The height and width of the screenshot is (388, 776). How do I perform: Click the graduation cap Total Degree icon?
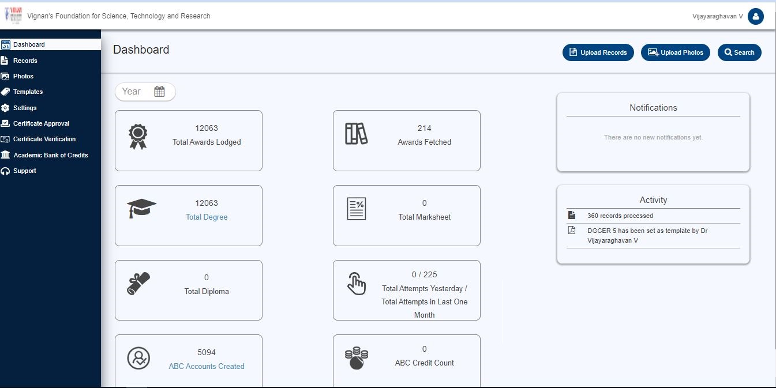pyautogui.click(x=141, y=208)
